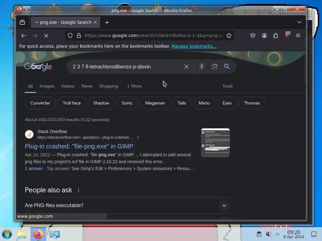Viewport: 322px width, 241px height.
Task: Open the 1 answer link
Action: click(x=34, y=169)
